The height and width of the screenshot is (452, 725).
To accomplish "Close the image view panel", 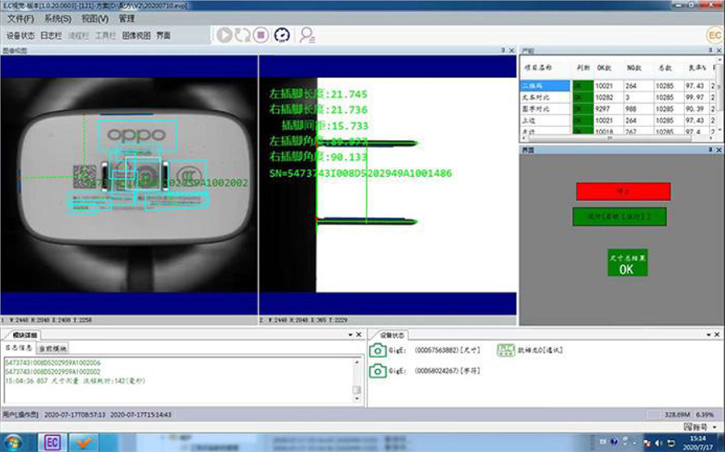I will pos(512,51).
